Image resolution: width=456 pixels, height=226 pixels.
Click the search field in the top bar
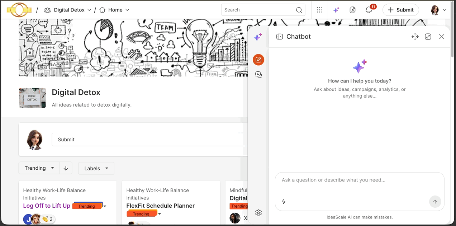257,10
